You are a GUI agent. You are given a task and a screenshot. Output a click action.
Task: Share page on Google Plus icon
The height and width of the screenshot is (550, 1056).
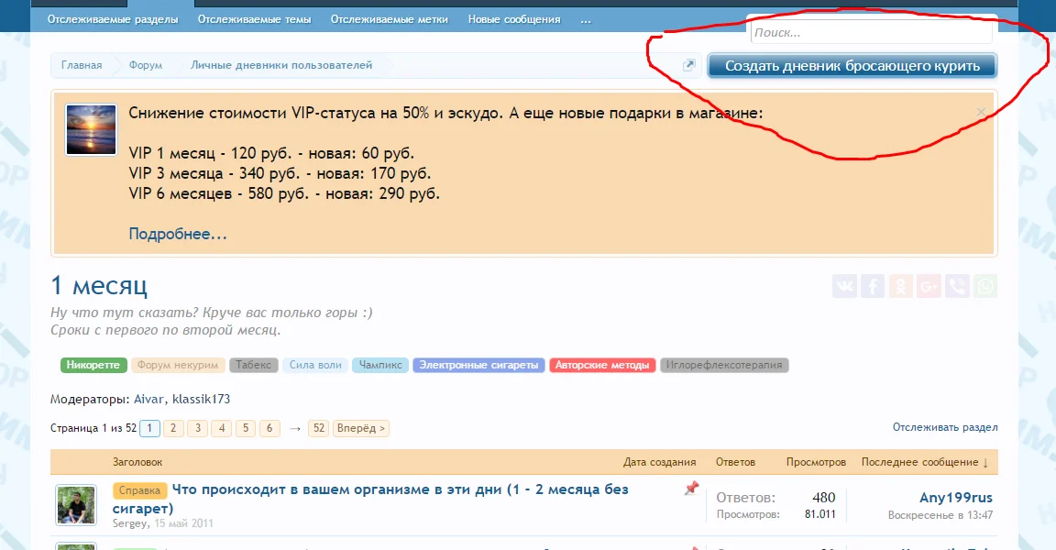(929, 286)
